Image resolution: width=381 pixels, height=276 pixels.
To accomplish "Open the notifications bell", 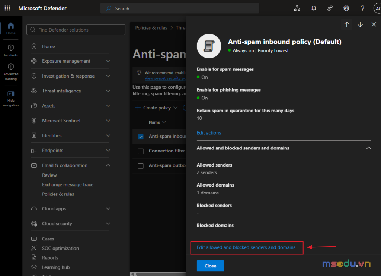I will pyautogui.click(x=313, y=8).
